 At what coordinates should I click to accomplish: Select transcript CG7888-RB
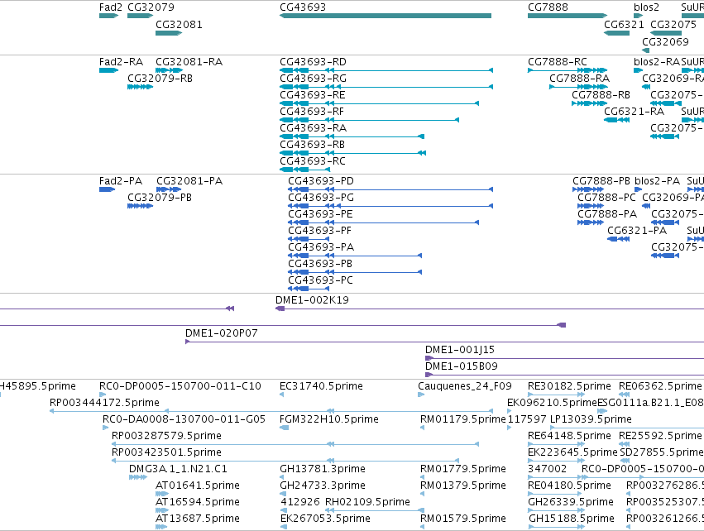click(x=590, y=103)
